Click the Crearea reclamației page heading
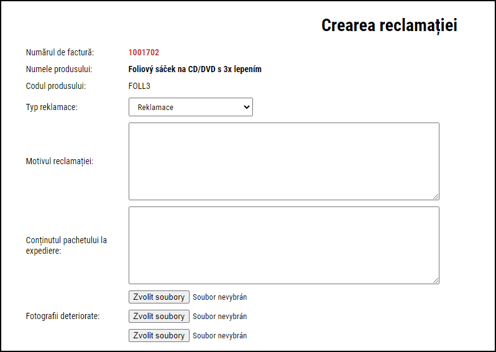Image resolution: width=496 pixels, height=352 pixels. tap(389, 25)
